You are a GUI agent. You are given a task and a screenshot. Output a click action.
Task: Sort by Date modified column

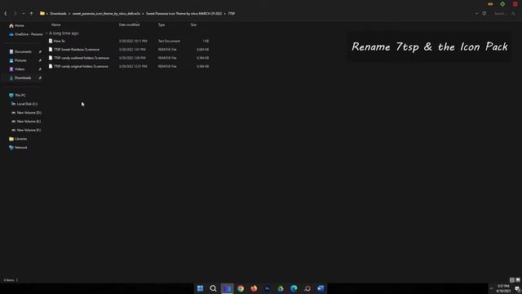click(x=129, y=24)
